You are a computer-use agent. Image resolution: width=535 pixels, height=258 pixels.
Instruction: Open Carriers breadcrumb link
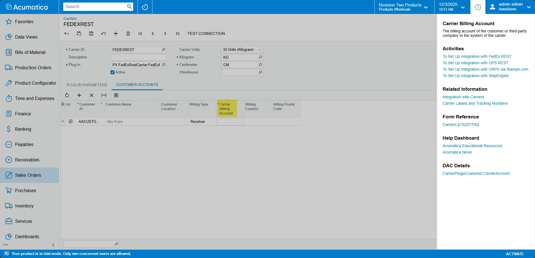pyautogui.click(x=70, y=18)
